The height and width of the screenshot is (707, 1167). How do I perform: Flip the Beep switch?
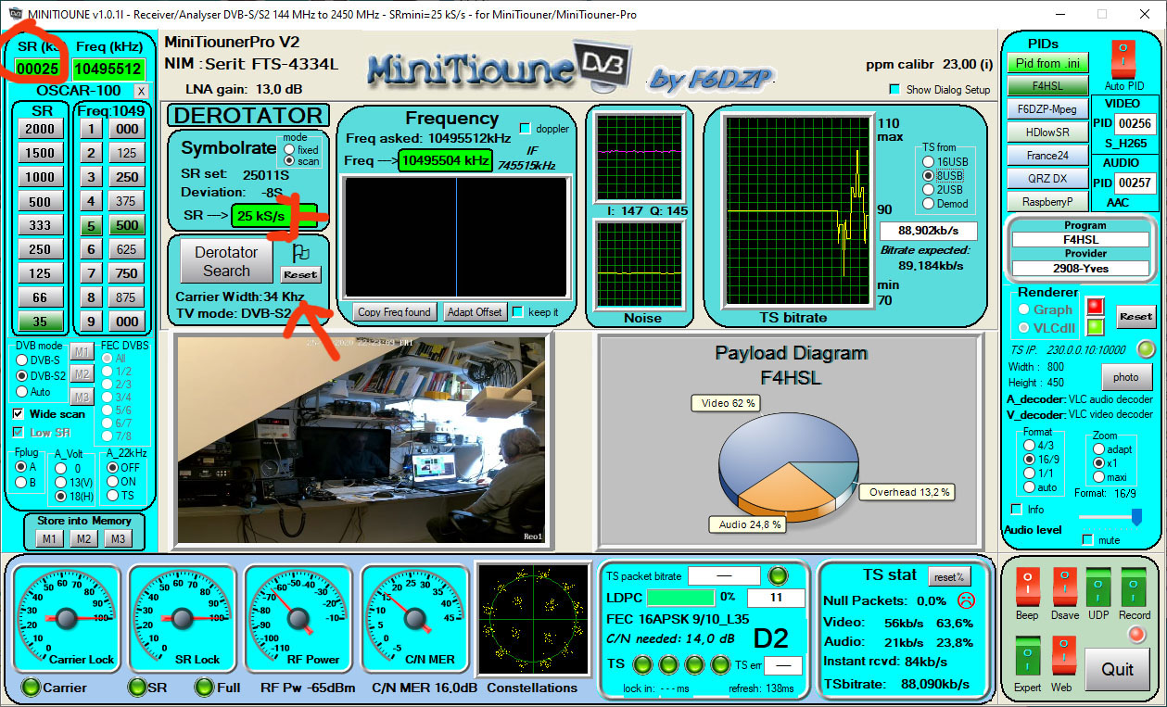[1026, 587]
